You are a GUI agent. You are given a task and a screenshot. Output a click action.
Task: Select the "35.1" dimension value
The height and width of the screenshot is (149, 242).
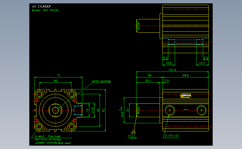148,81
